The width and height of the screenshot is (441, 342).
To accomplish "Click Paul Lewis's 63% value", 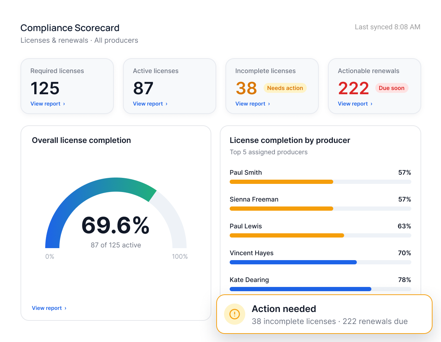I will [x=404, y=226].
